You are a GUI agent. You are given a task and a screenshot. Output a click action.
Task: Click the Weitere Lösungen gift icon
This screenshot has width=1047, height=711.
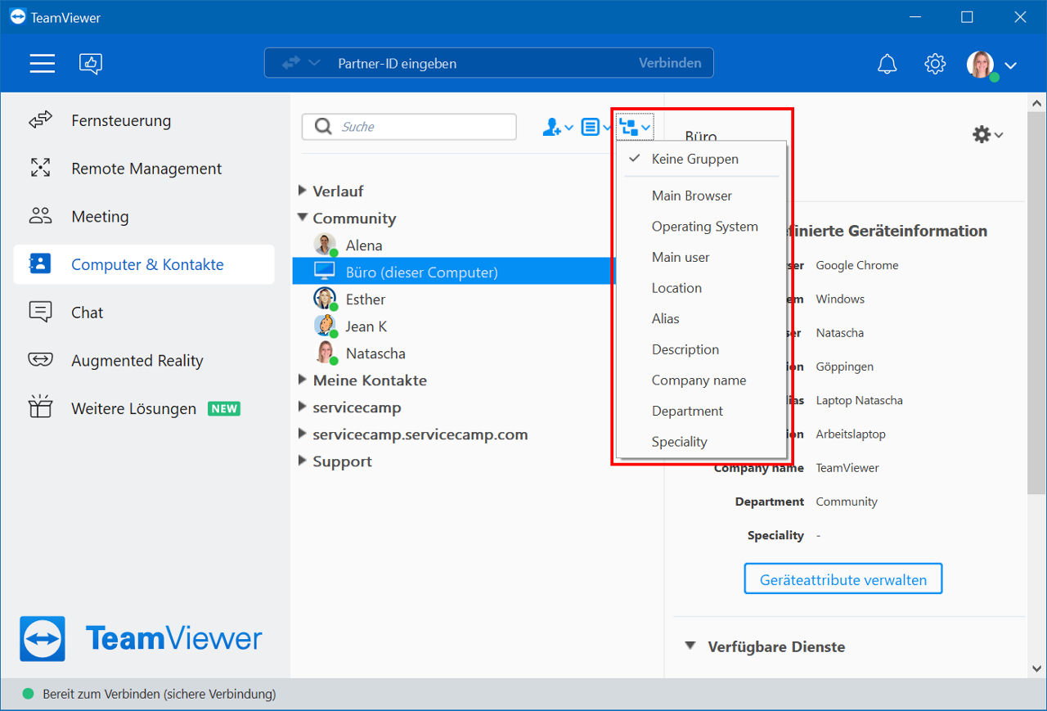click(x=40, y=407)
